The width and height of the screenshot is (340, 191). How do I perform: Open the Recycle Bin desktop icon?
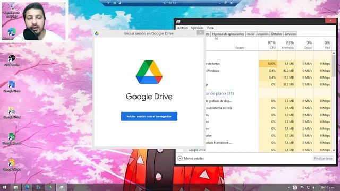coord(12,10)
